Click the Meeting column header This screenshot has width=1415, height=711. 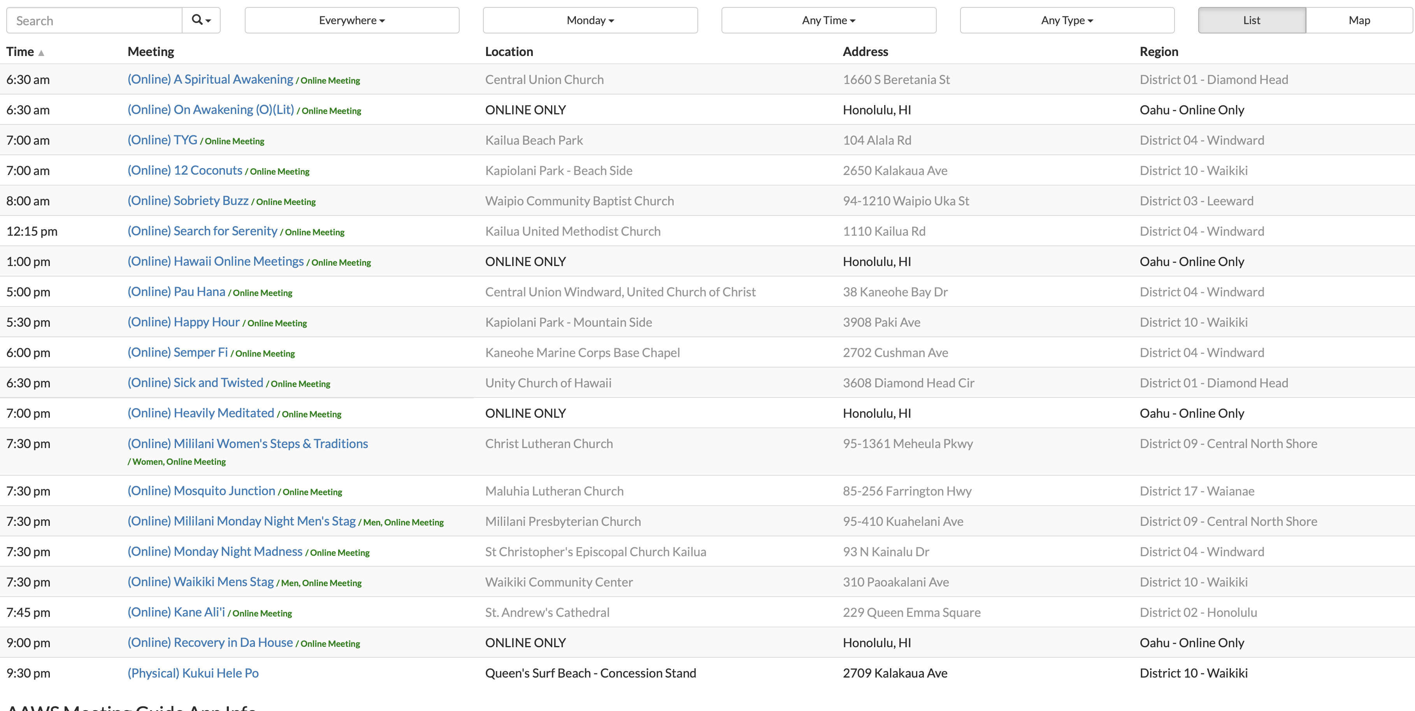[x=151, y=52]
